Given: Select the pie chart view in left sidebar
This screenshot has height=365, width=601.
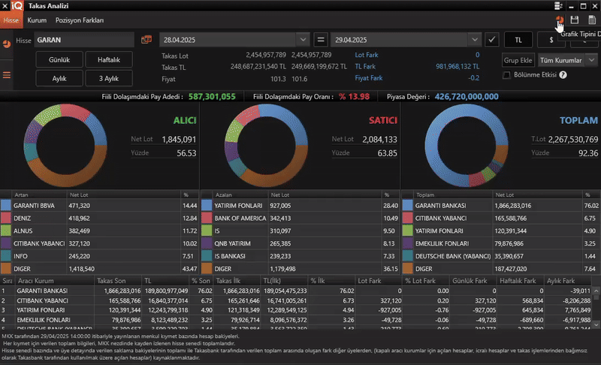Looking at the screenshot, I should (x=7, y=44).
